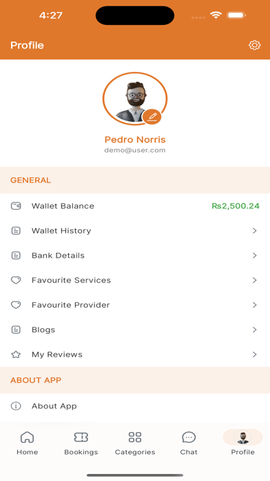This screenshot has width=270, height=481.
Task: Tap the document icon beside Bank Details
Action: point(16,255)
